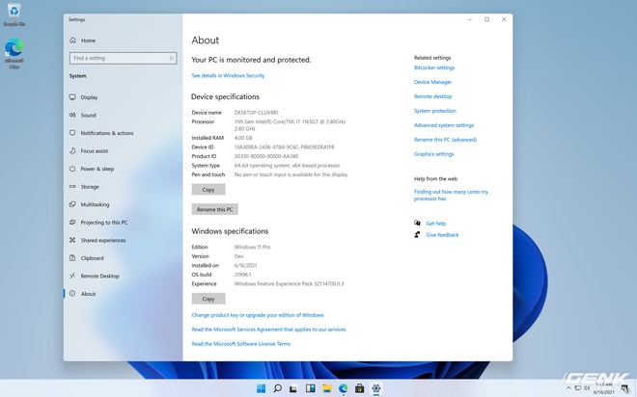637x397 pixels.
Task: Open Advanced system settings link
Action: coord(444,125)
